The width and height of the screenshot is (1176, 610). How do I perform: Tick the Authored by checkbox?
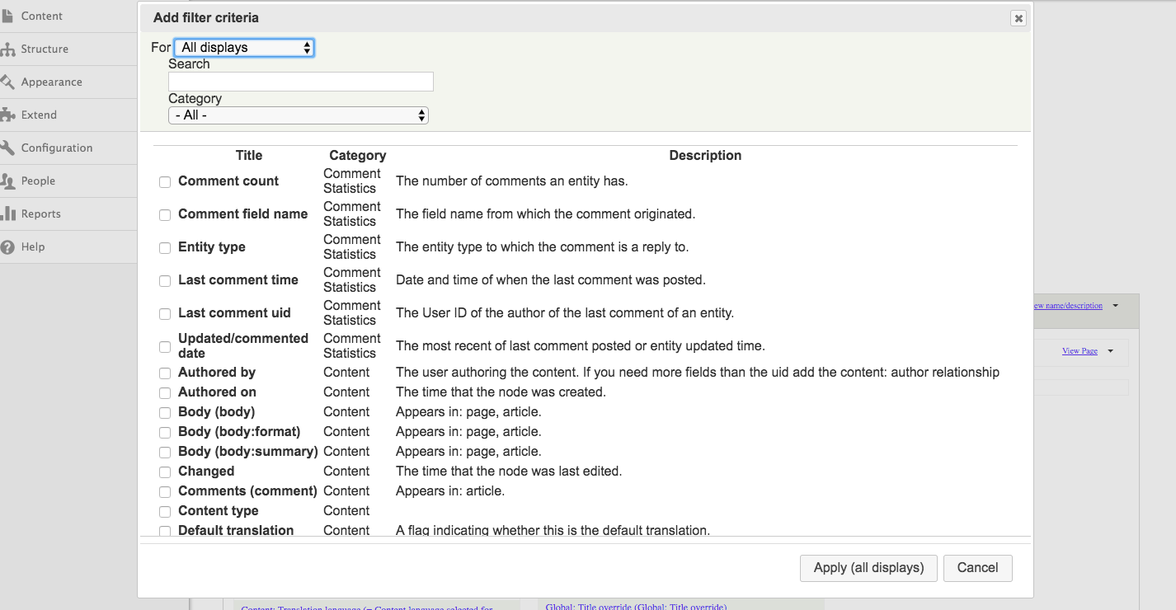[165, 373]
